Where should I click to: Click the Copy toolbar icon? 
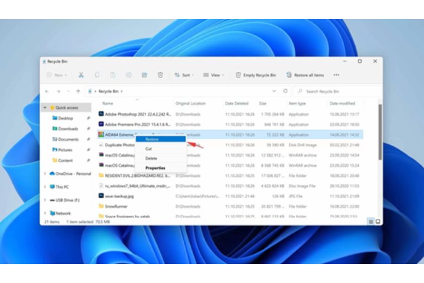click(x=97, y=75)
